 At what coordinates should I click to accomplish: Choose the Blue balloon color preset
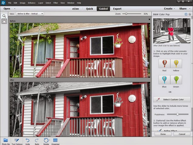click(164, 80)
